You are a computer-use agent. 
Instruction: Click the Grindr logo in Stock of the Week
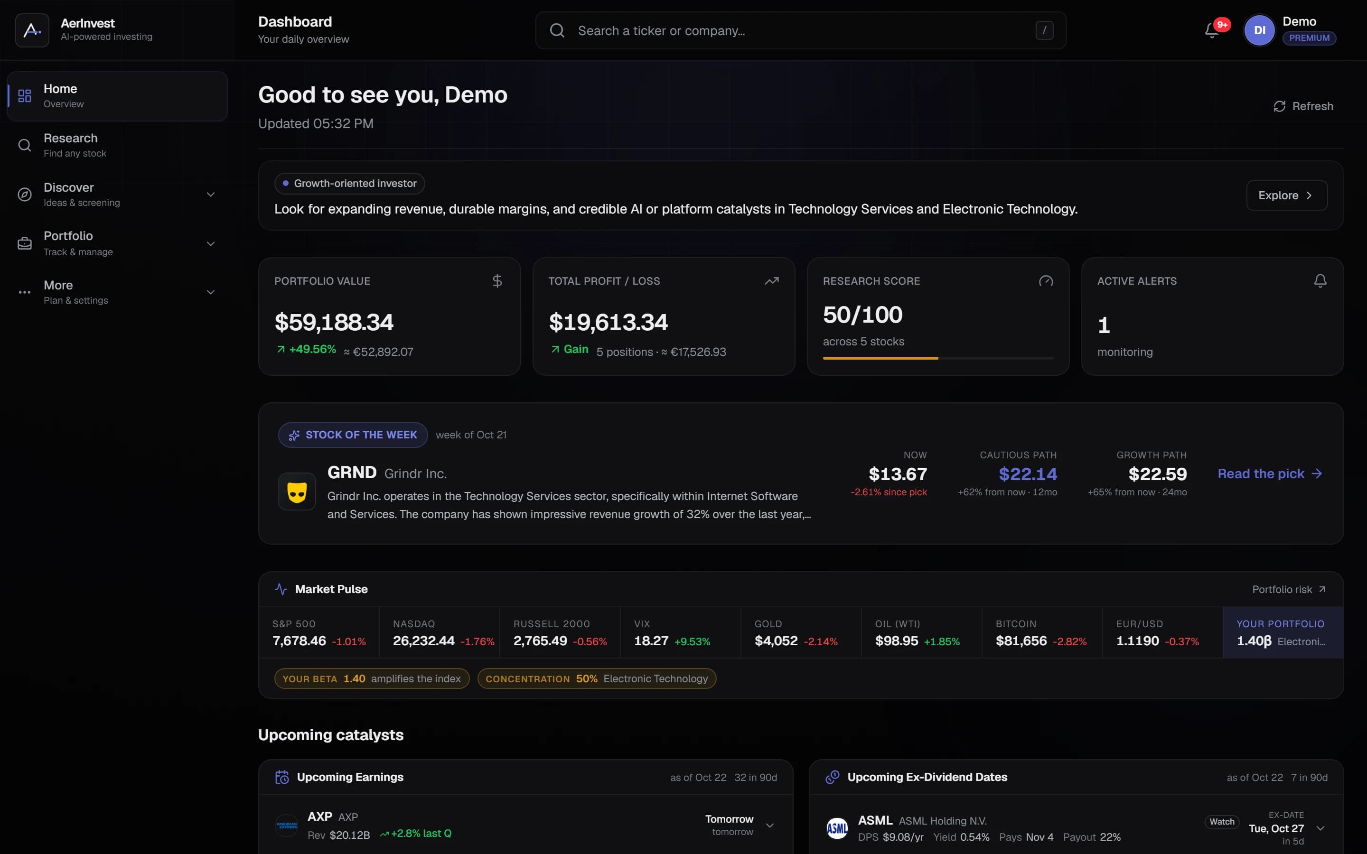tap(297, 492)
